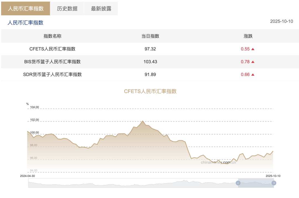Click the 涨跌 column header
This screenshot has width=299, height=198.
click(x=248, y=36)
